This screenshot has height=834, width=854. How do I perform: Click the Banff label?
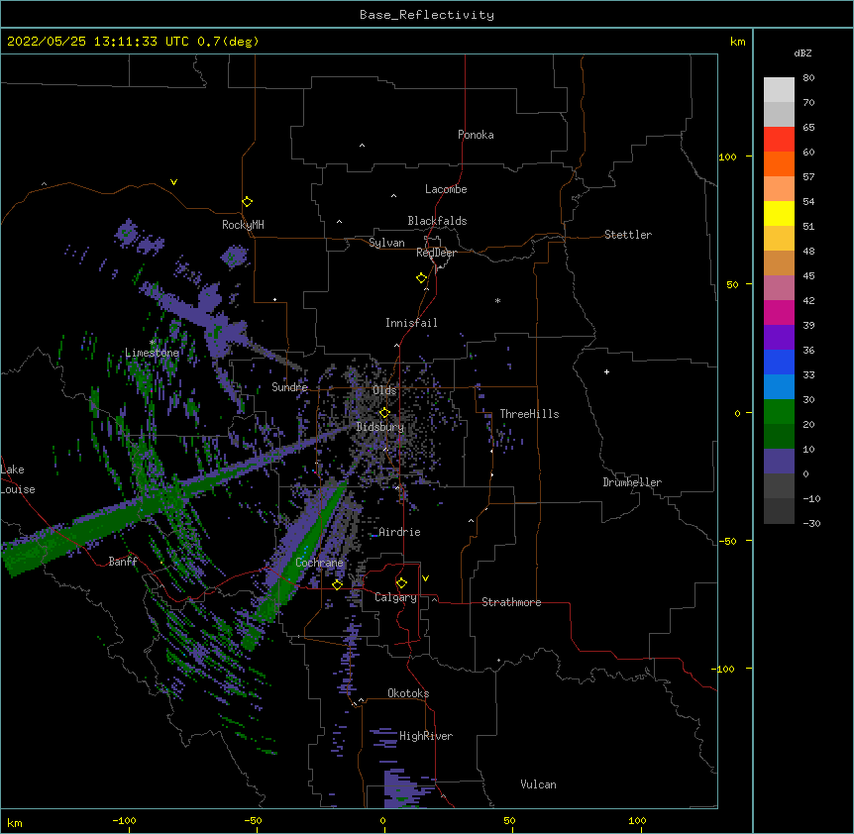click(x=123, y=562)
